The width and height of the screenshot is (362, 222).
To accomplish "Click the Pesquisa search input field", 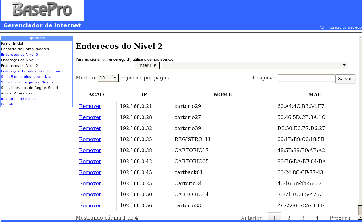I will tap(306, 78).
